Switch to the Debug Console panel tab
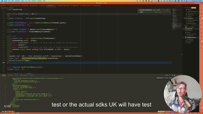The image size is (203, 114). pyautogui.click(x=24, y=75)
